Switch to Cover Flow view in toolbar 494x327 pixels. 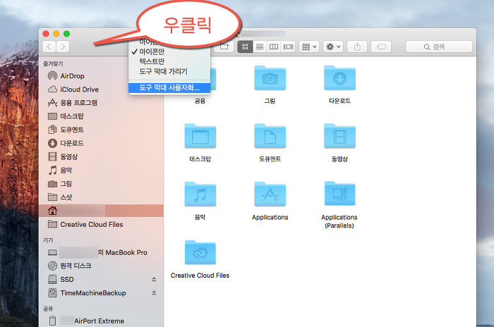point(288,47)
